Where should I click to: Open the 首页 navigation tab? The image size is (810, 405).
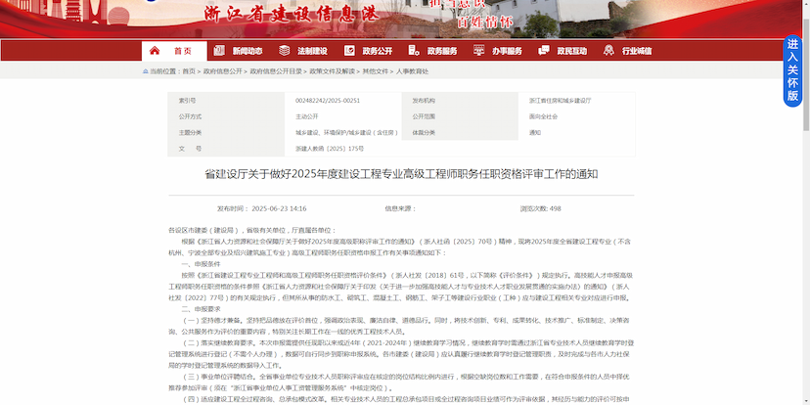tap(182, 51)
